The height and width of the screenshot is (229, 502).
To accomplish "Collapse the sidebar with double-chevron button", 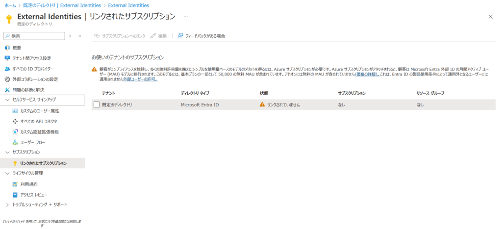I will coord(80,36).
